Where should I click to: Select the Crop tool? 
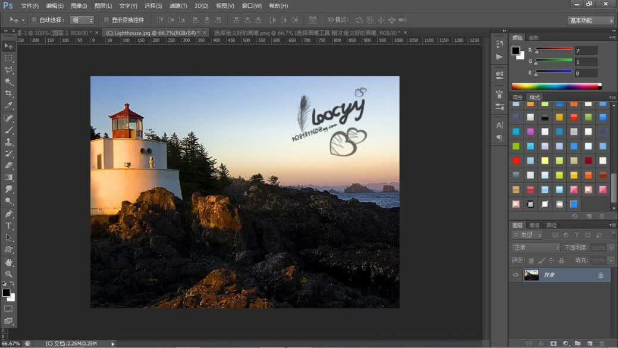(8, 93)
